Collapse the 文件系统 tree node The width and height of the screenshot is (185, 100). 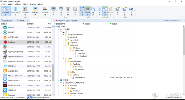click(58, 29)
